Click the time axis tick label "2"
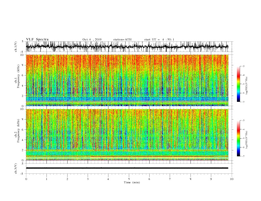Viewport: 261px width, 201px height. pos(67,179)
